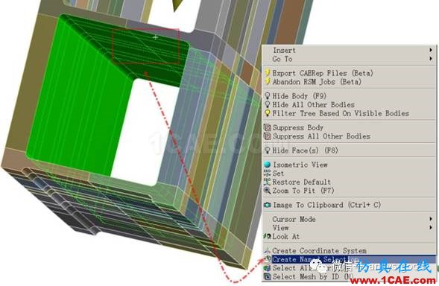The image size is (439, 286).
Task: Click the Restore Default view icon
Action: click(268, 182)
